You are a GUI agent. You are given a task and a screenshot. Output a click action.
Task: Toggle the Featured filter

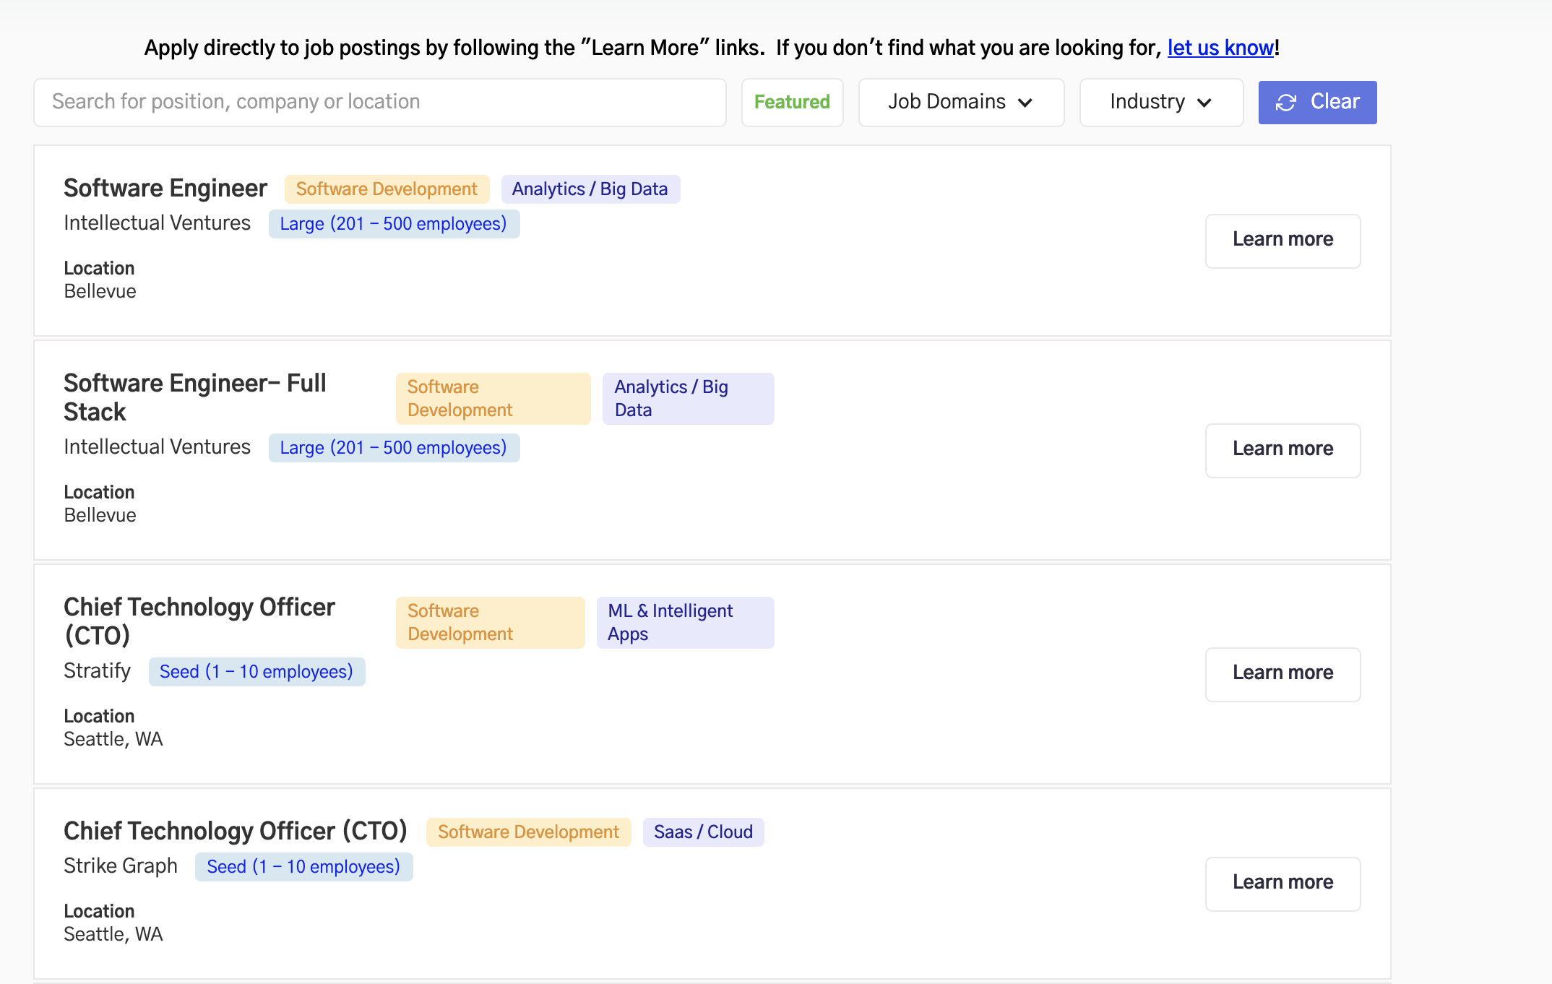(x=792, y=102)
